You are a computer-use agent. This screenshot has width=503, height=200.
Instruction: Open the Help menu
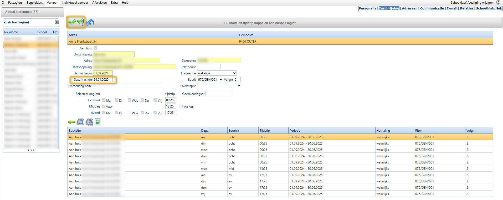[125, 3]
